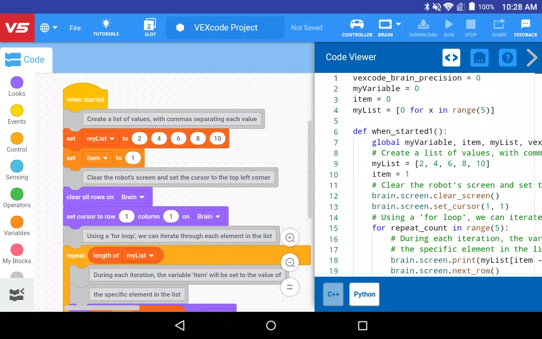Click the Share icon
This screenshot has width=542, height=339.
click(499, 24)
